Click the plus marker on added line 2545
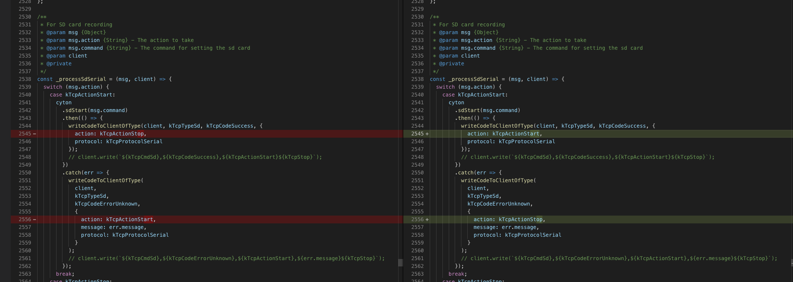The image size is (793, 282). coord(427,134)
